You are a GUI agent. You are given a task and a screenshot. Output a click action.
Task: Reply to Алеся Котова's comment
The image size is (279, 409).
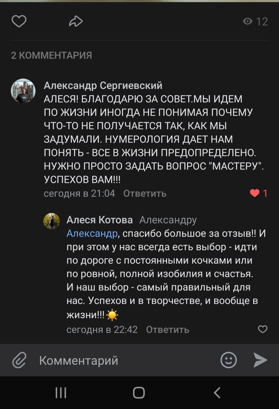click(167, 329)
